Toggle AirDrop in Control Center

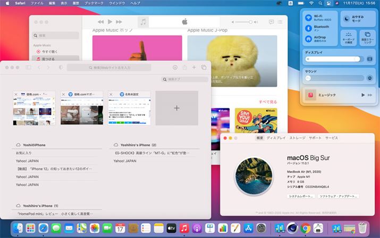click(x=308, y=39)
